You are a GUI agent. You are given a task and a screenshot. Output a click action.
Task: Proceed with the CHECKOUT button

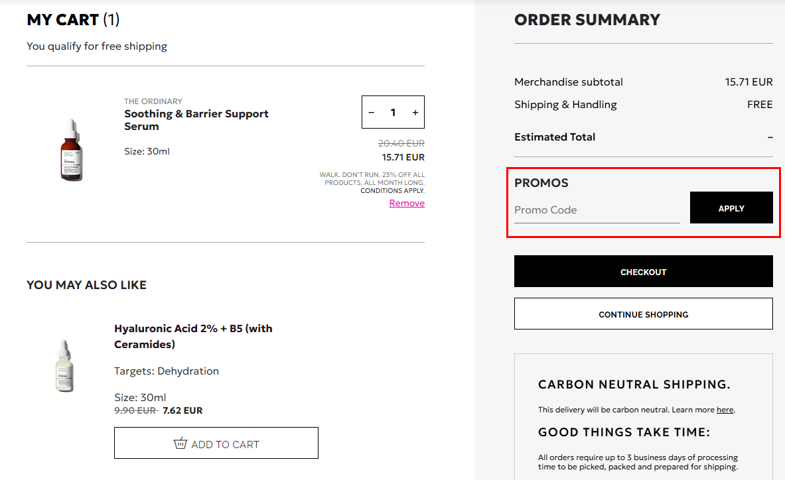tap(643, 272)
